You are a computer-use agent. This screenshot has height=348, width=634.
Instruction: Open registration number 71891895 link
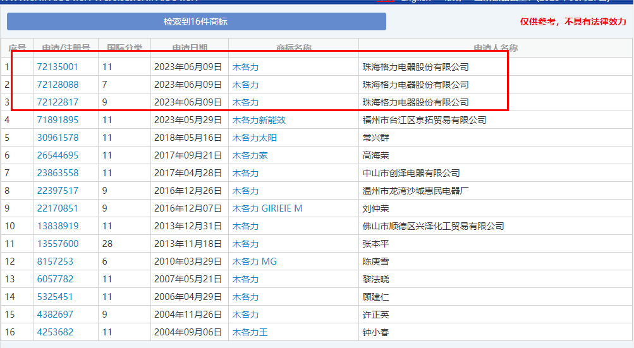click(x=58, y=120)
